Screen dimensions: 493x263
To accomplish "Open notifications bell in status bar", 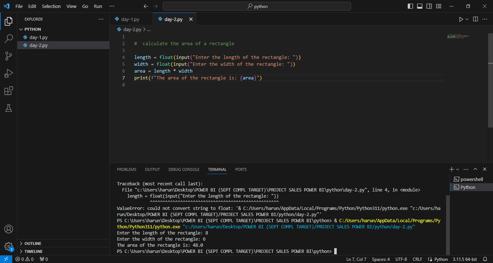I will [x=485, y=259].
